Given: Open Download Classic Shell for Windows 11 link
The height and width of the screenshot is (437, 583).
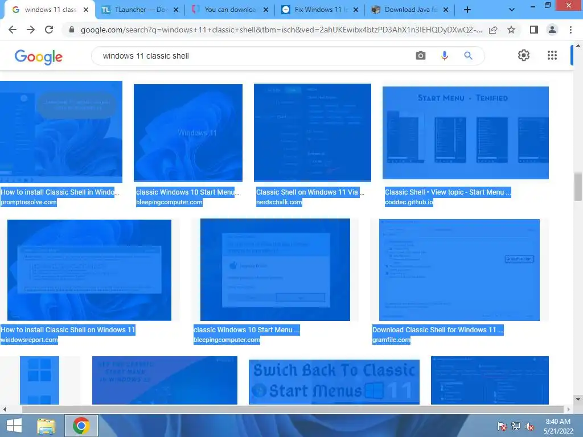Looking at the screenshot, I should click(x=438, y=329).
